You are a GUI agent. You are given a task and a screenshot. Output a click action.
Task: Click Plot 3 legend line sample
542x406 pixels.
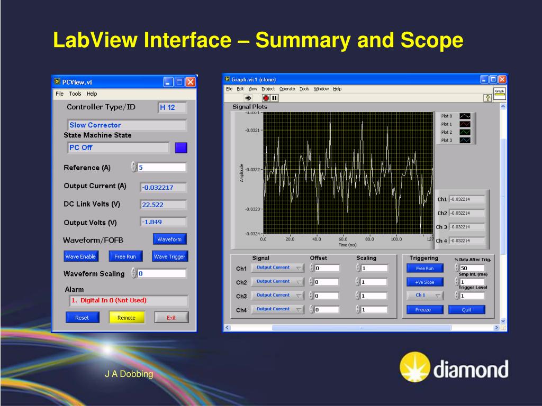465,140
